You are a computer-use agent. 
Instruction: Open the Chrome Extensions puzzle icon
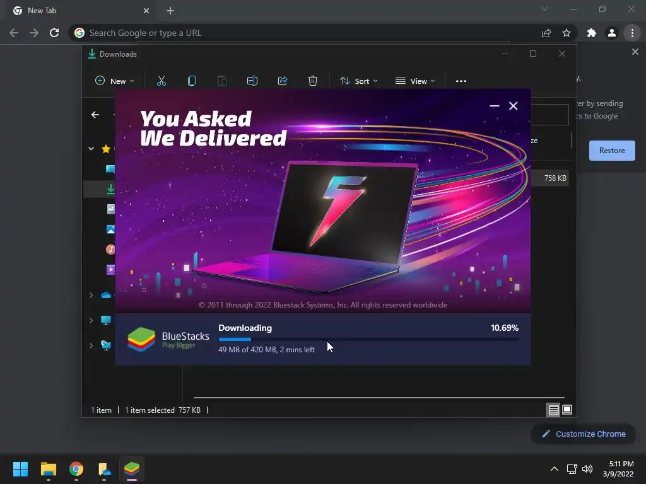tap(592, 33)
